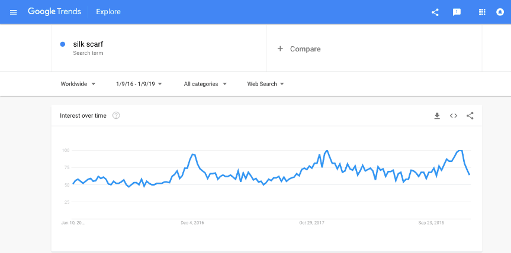Open the hamburger main menu
This screenshot has height=253, width=511.
(14, 12)
